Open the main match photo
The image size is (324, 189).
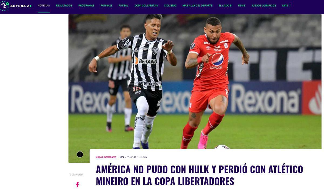(x=195, y=81)
